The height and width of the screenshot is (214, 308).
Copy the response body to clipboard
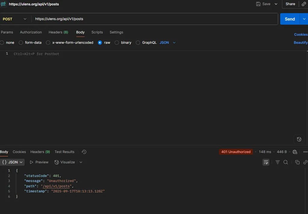click(x=297, y=162)
